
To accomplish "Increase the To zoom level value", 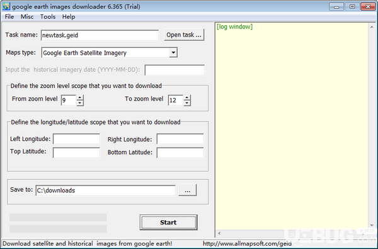I will point(187,97).
